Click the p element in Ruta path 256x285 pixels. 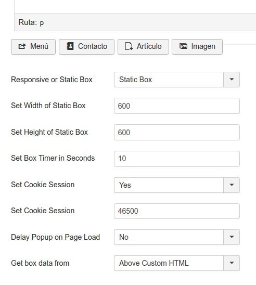42,23
